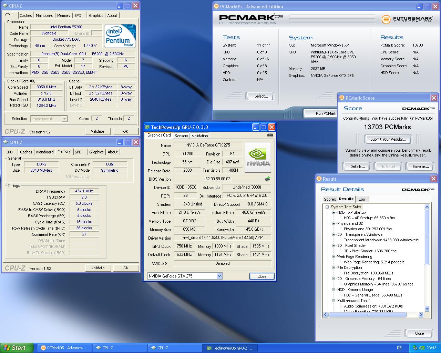This screenshot has height=353, width=441.
Task: Click the Futuremark Corporation logo
Action: (x=407, y=19)
